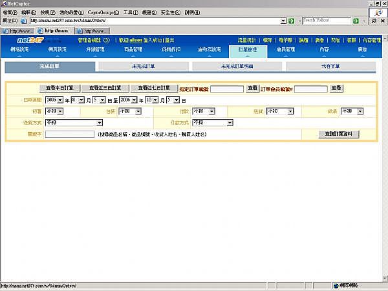This screenshot has height=291, width=388.
Task: Select the 代客下單 tab
Action: [x=332, y=67]
